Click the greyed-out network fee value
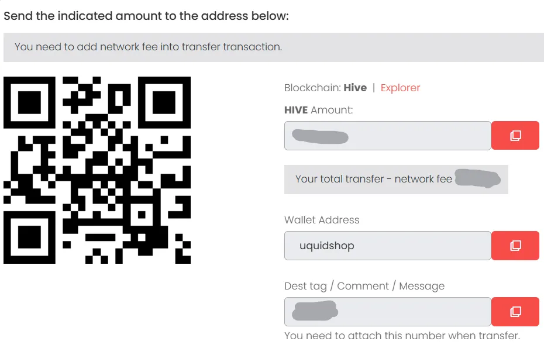544x355 pixels. coord(478,178)
